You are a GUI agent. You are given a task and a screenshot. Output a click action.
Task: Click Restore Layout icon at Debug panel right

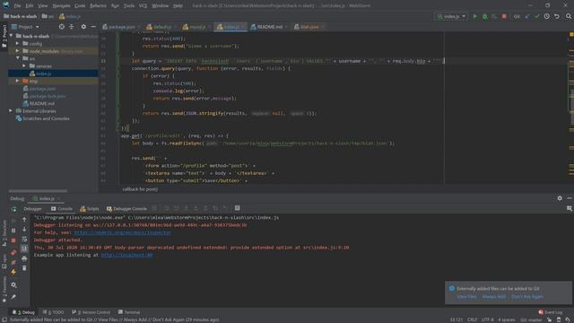click(570, 208)
